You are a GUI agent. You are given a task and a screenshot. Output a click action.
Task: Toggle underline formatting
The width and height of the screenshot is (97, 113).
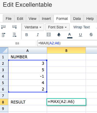point(80,35)
